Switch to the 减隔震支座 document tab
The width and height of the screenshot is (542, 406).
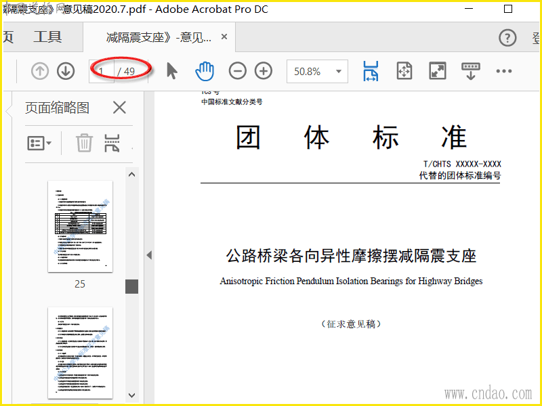click(159, 37)
